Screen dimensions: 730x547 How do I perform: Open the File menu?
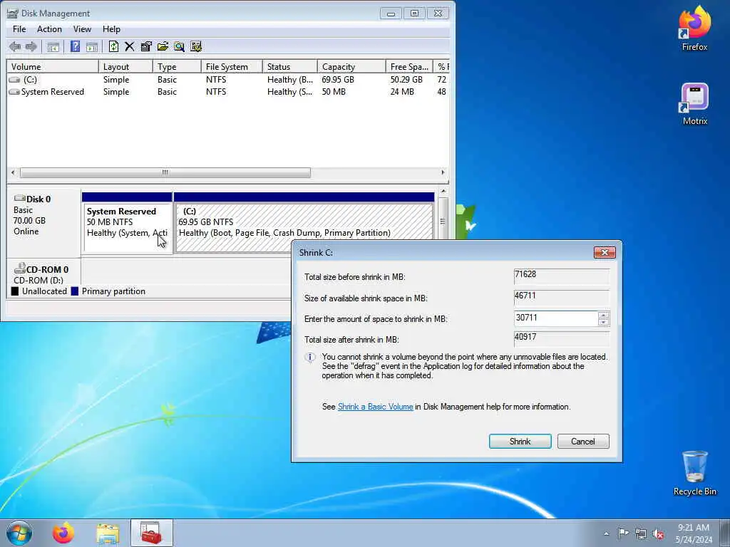19,28
